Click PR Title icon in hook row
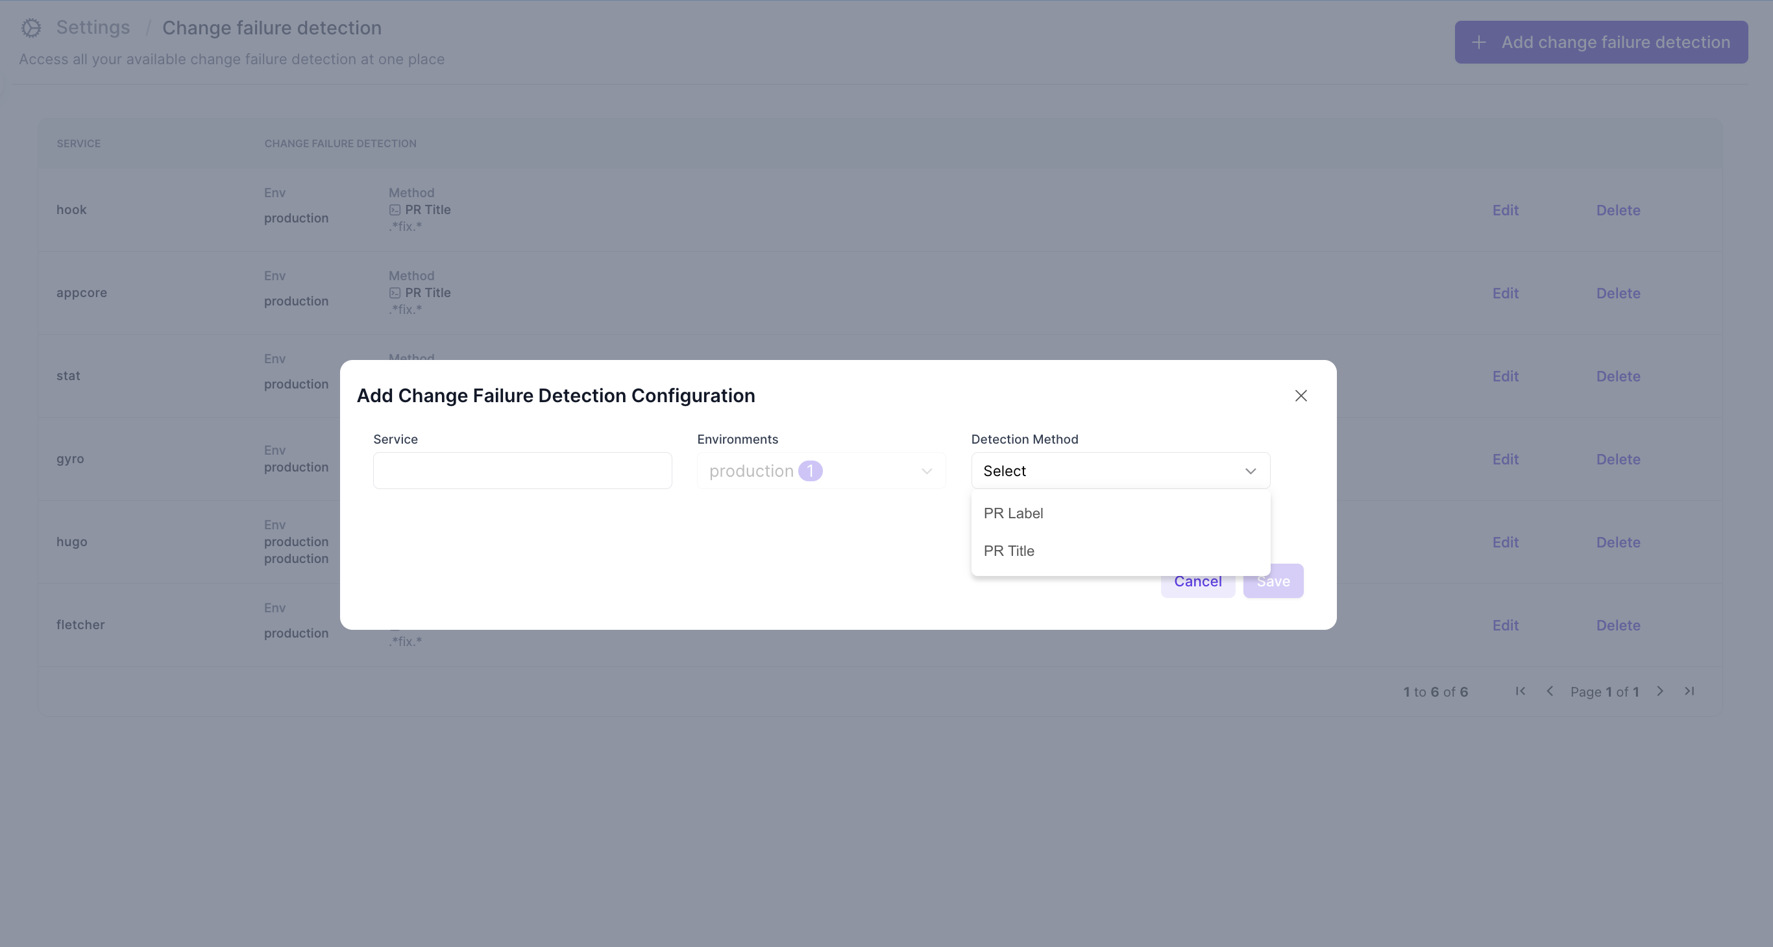Image resolution: width=1773 pixels, height=947 pixels. coord(395,210)
